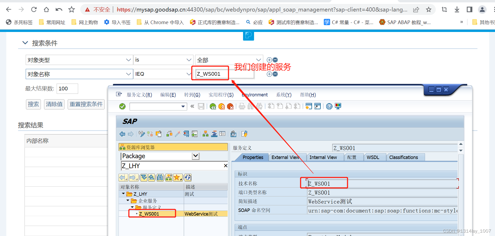495x236 pixels.
Task: Click the Find binoculars icon in SAP toolbar
Action: pos(251,106)
